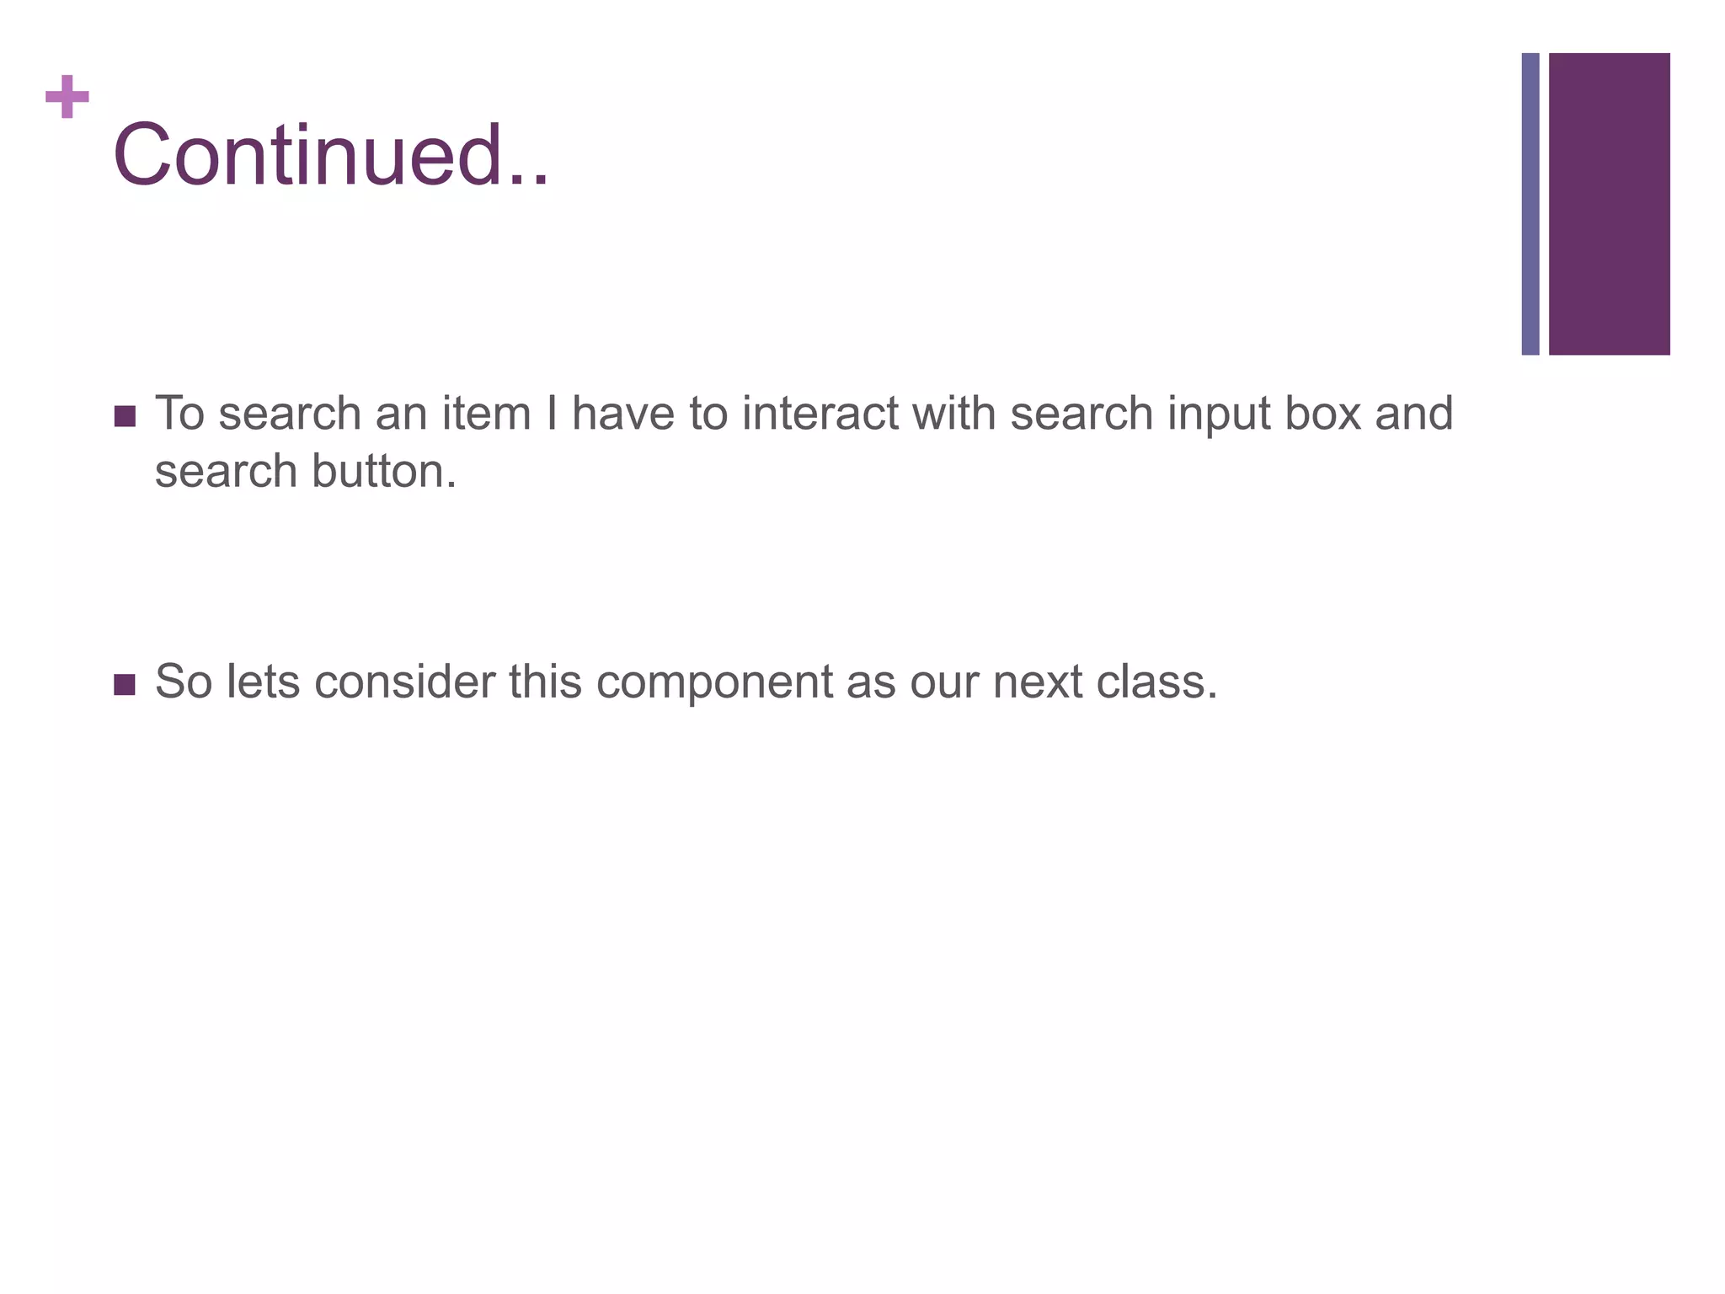
Task: Click the first bullet's square marker
Action: 125,416
